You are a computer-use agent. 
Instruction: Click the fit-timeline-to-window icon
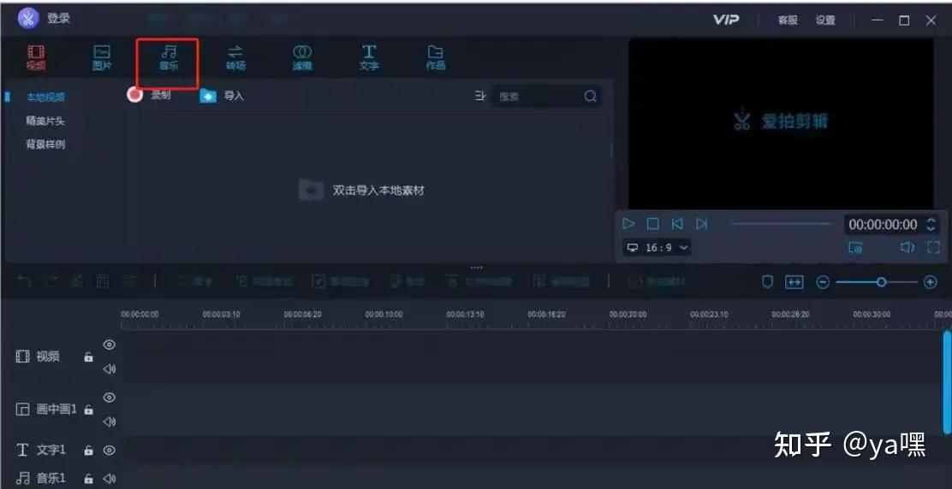(x=794, y=282)
